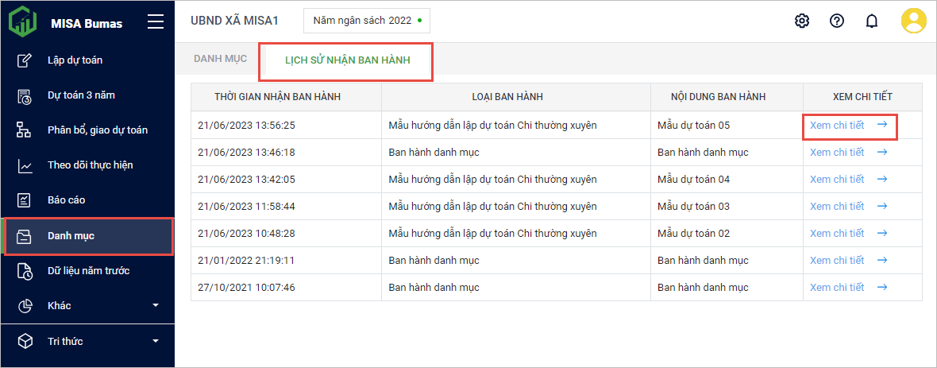937x368 pixels.
Task: Switch to the Danh mục tab
Action: point(220,59)
